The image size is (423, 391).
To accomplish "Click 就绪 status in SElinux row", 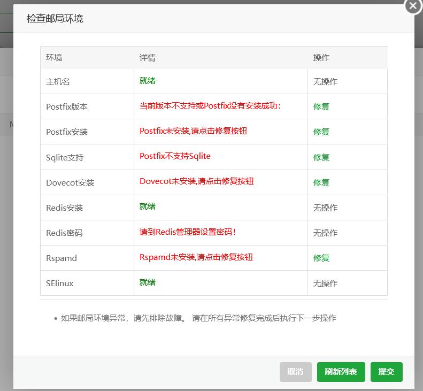I will (x=147, y=282).
